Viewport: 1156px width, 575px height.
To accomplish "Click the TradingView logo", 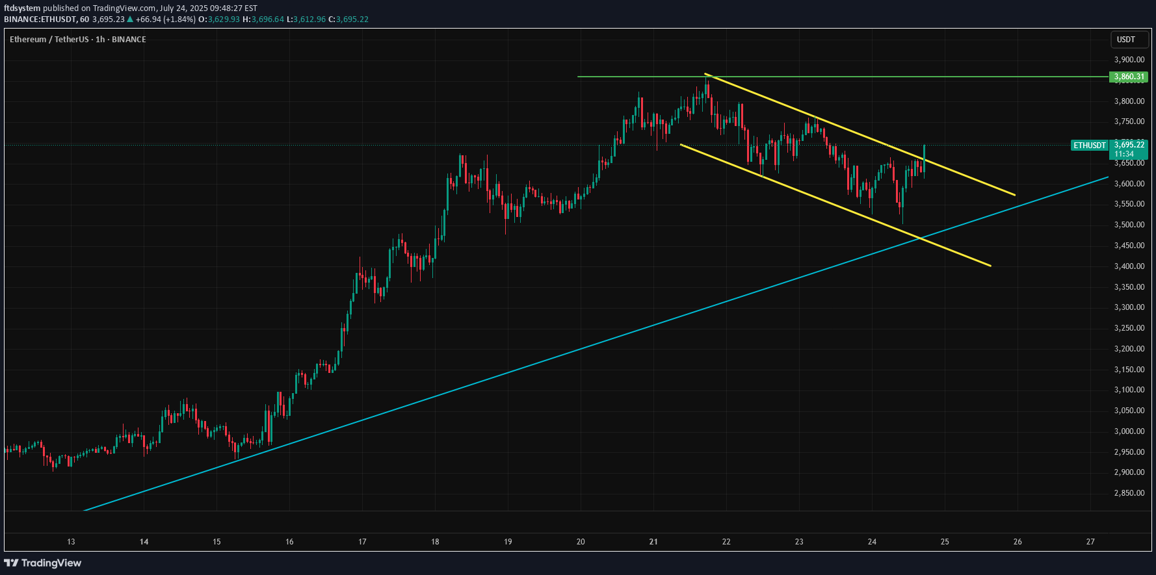I will 43,563.
